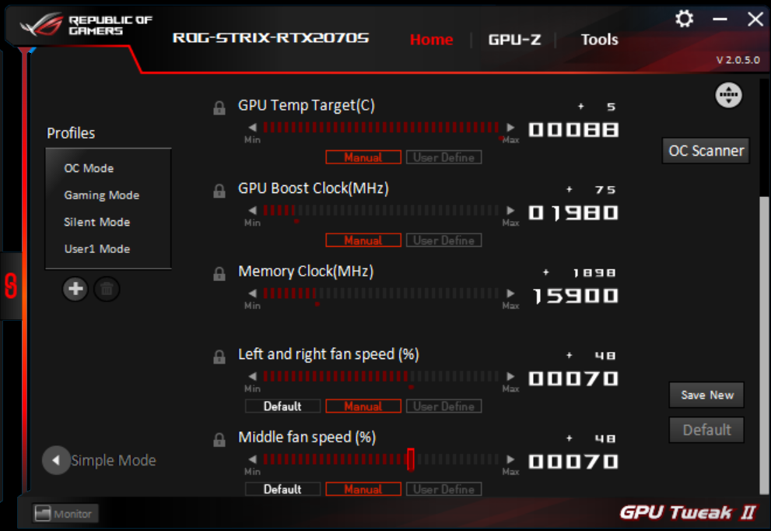Toggle the Left and right fan speed lock

219,357
